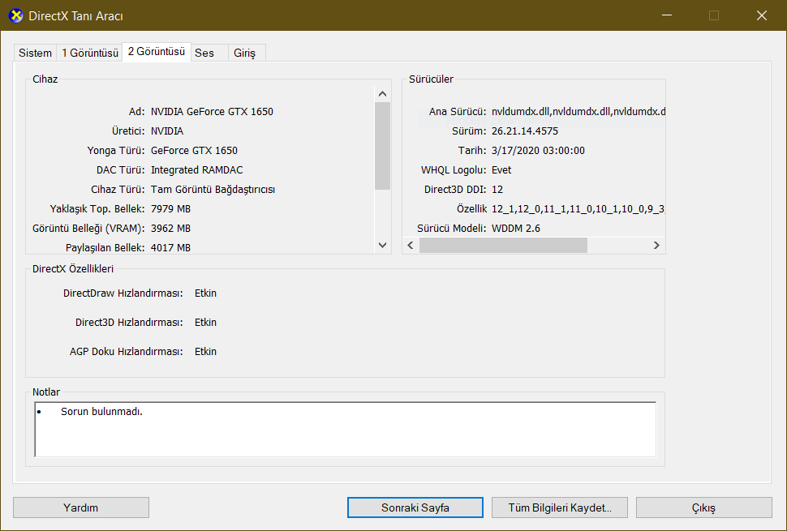
Task: Select the 2 Görüntüsü tab
Action: click(156, 52)
